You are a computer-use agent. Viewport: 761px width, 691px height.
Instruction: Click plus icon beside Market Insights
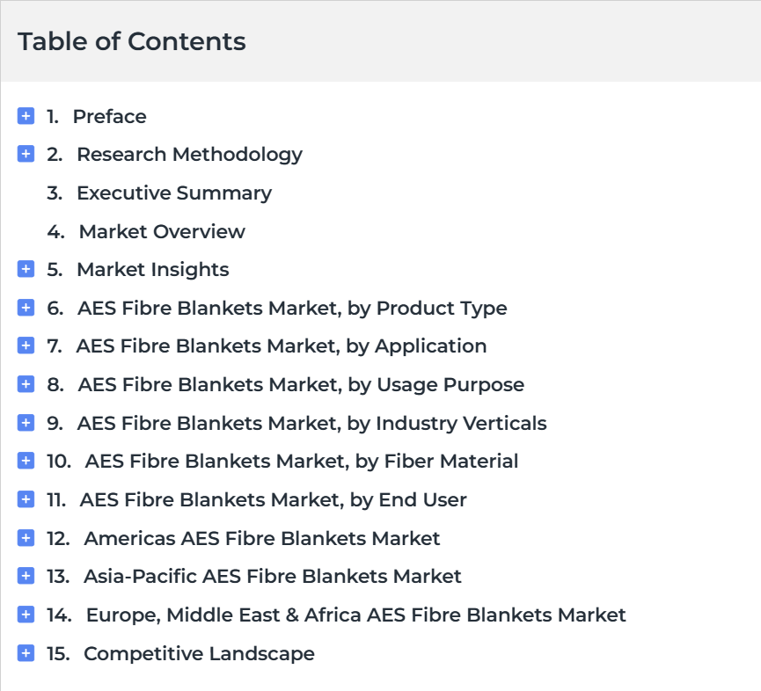tap(26, 269)
